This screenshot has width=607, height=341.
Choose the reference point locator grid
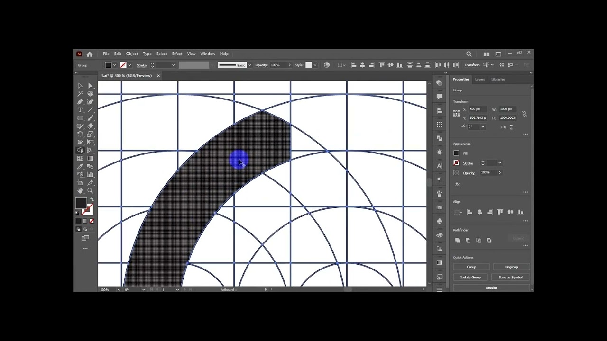coord(456,114)
